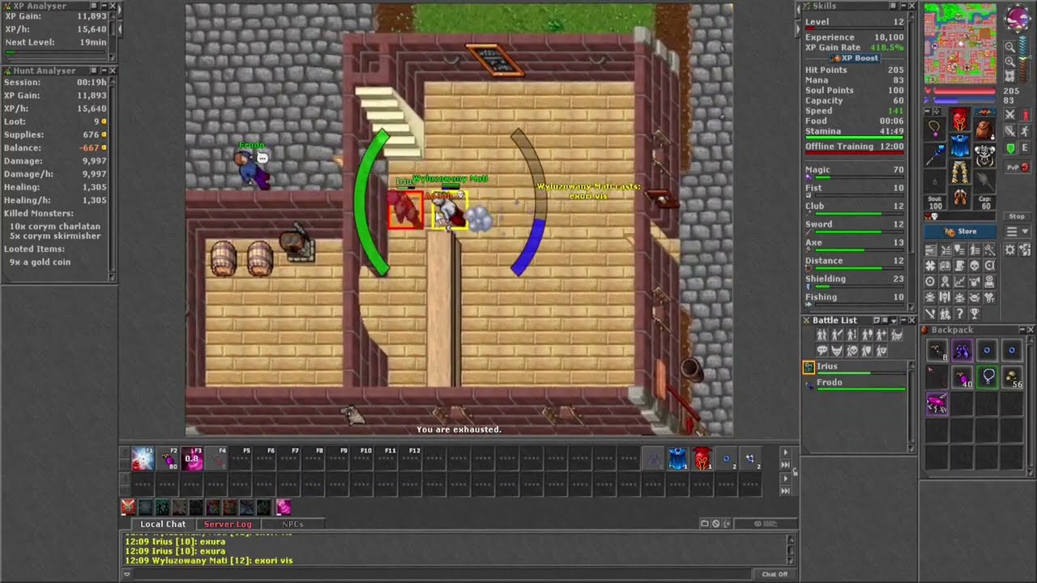Toggle the PvP mode button
This screenshot has height=583, width=1037.
[x=1018, y=168]
